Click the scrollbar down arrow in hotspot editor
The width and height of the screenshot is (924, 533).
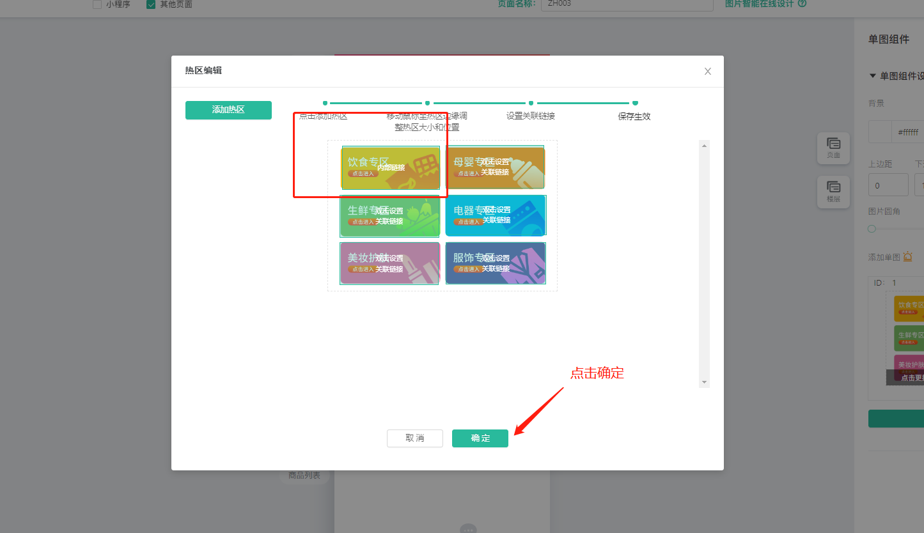tap(705, 382)
